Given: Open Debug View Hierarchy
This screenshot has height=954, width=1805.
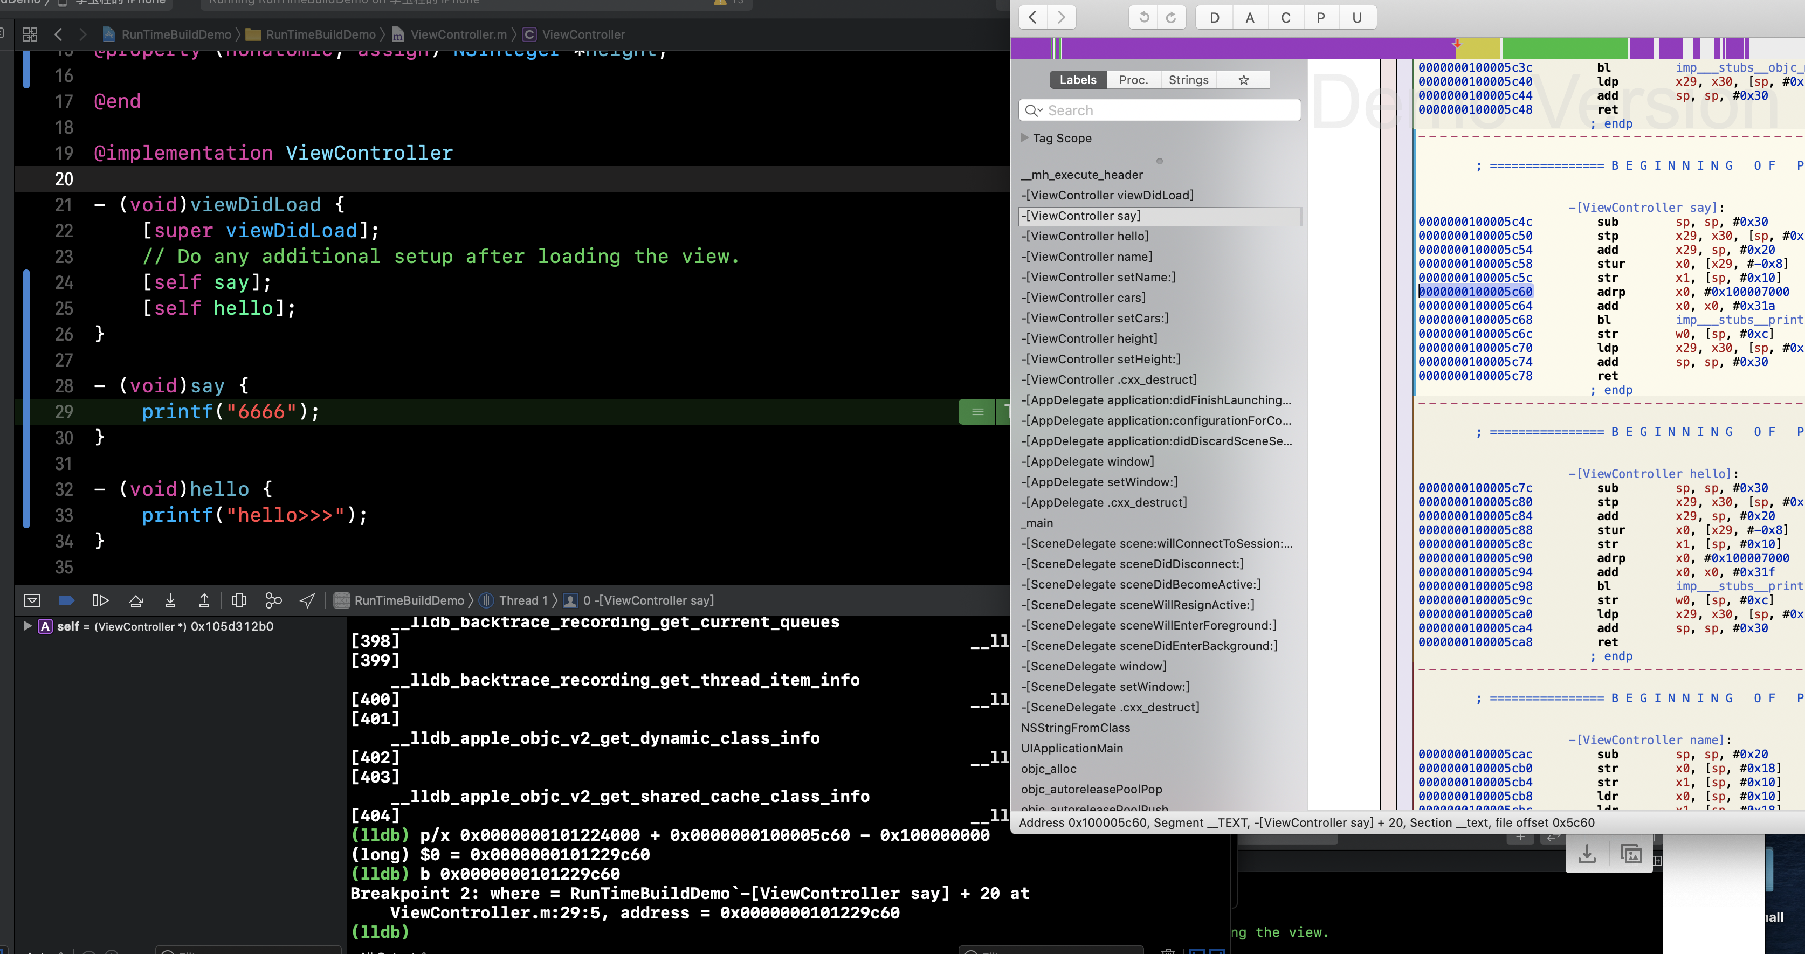Looking at the screenshot, I should [x=239, y=600].
